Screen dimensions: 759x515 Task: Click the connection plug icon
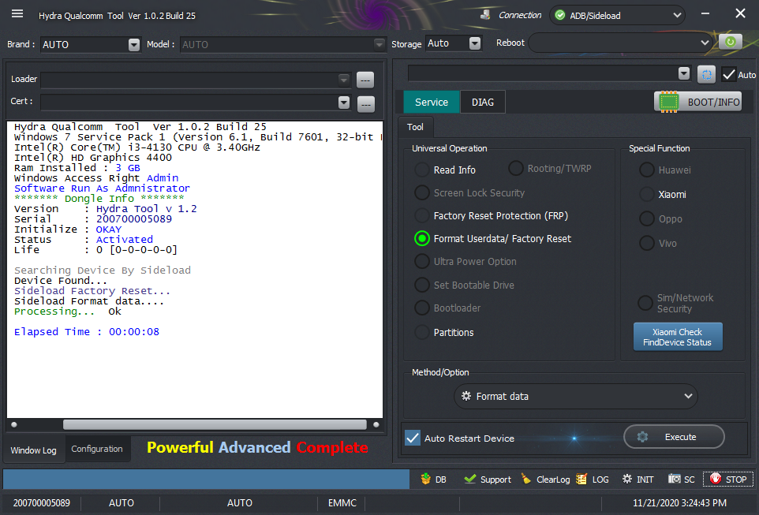tap(485, 15)
